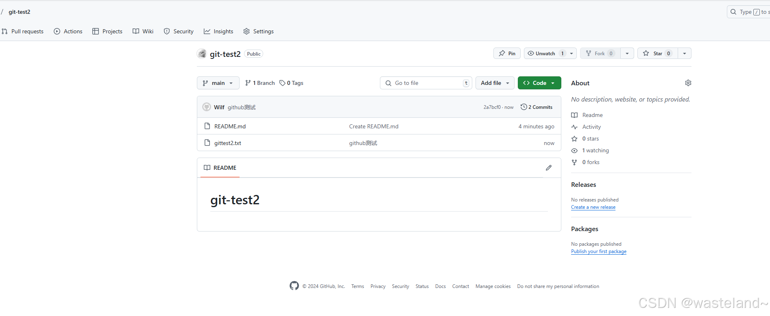
Task: Pin the repository with Pin button
Action: (x=507, y=53)
